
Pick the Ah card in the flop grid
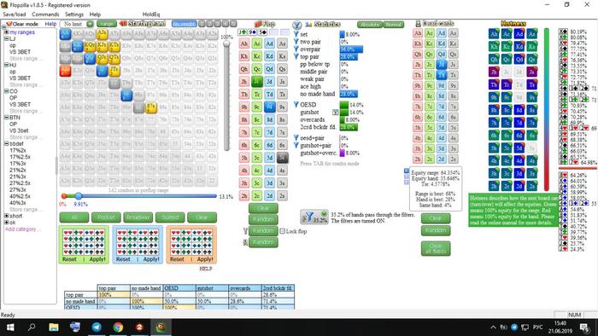point(244,43)
